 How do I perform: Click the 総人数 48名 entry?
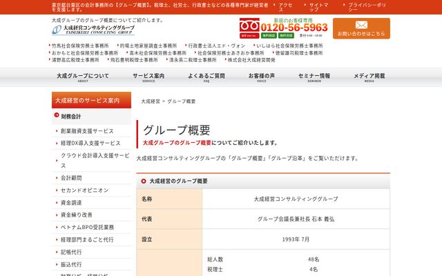(263, 259)
